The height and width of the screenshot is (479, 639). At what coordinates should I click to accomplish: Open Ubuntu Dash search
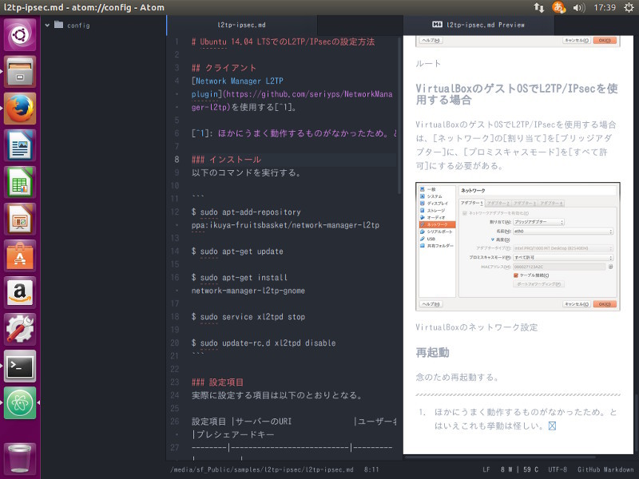[x=20, y=34]
